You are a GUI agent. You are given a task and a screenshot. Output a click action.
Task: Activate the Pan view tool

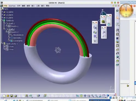[85, 96]
